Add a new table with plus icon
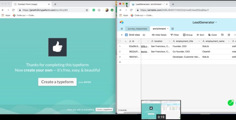 (x=172, y=29)
